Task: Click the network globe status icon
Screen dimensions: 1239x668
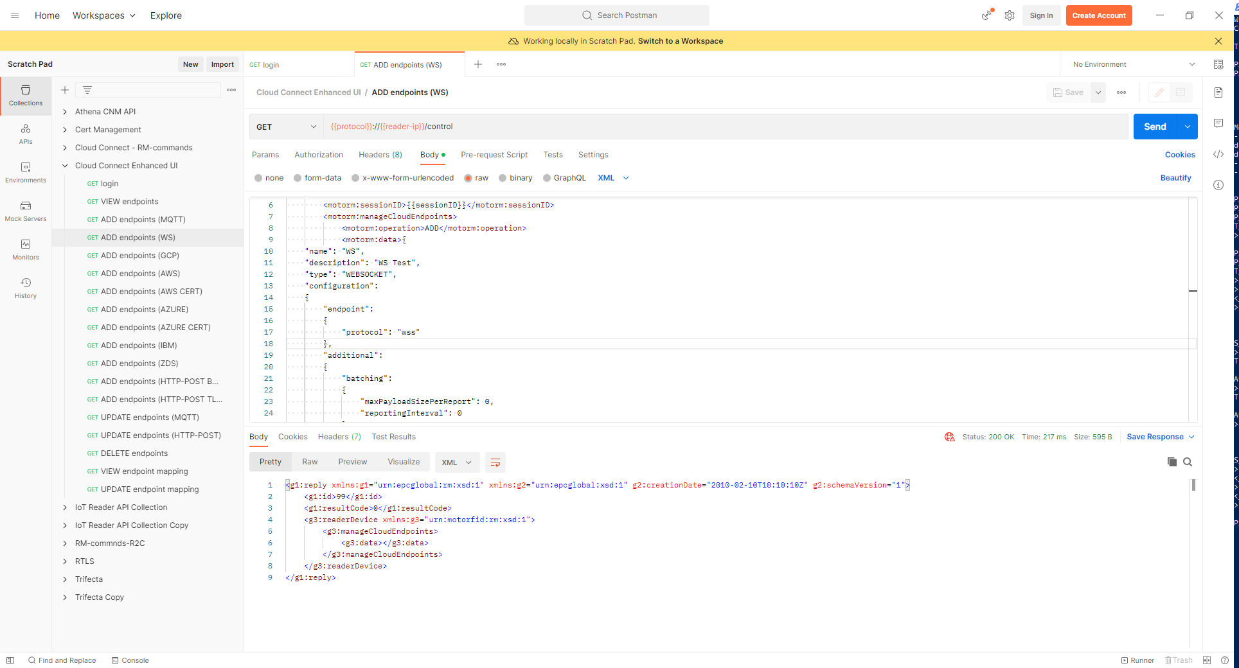Action: (950, 437)
